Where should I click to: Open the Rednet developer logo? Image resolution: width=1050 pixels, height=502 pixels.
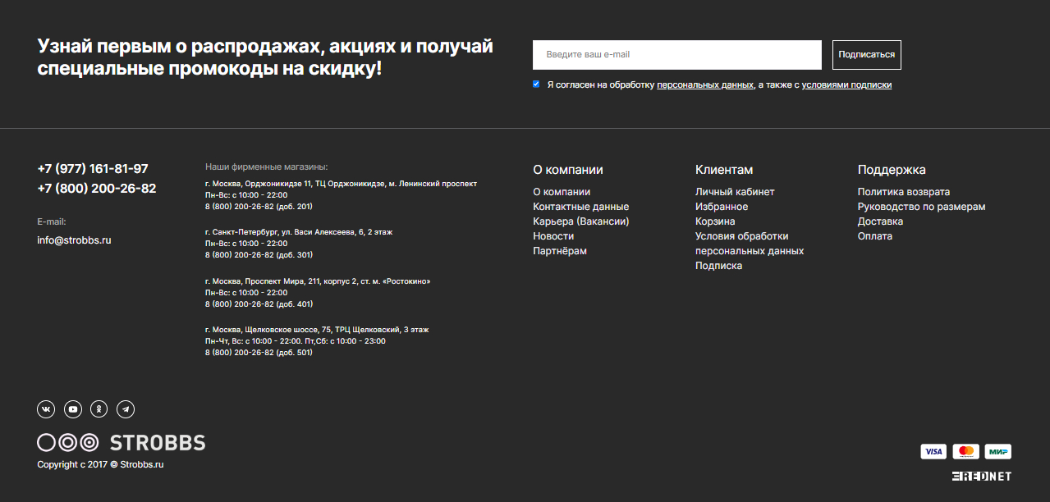click(982, 477)
